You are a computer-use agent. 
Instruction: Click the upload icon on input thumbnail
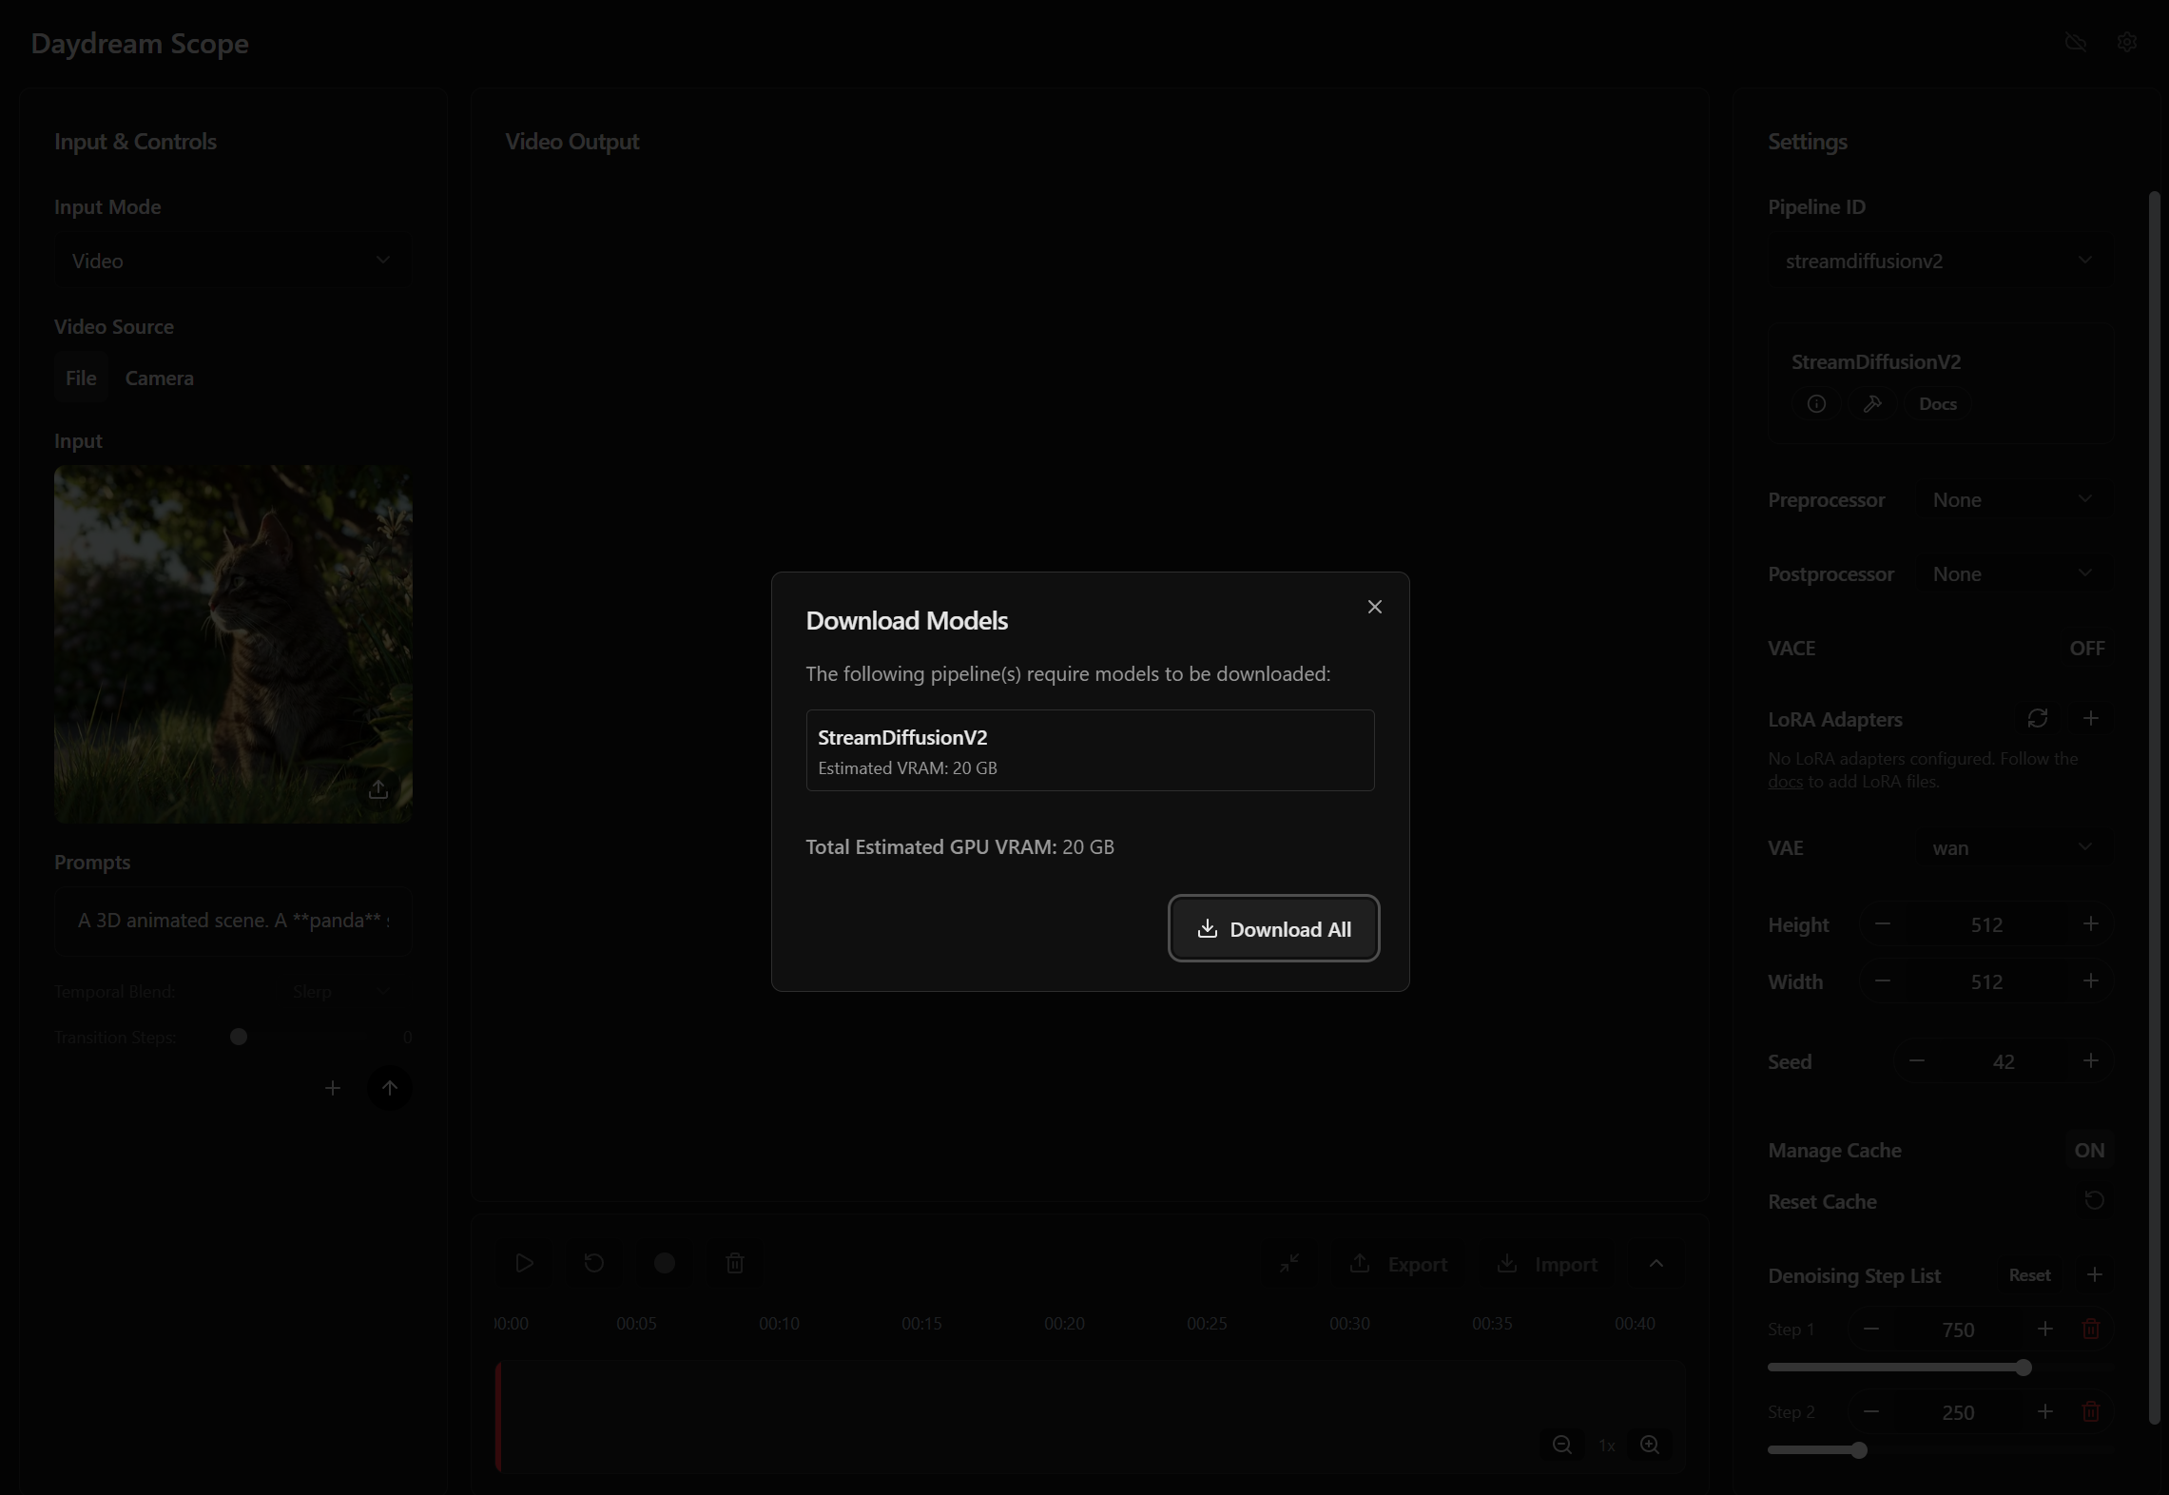[x=378, y=789]
